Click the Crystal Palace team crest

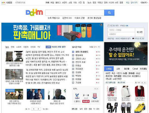pyautogui.click(x=77, y=96)
